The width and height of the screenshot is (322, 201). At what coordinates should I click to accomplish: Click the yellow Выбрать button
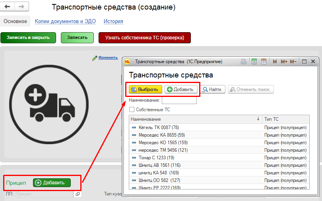click(x=145, y=89)
